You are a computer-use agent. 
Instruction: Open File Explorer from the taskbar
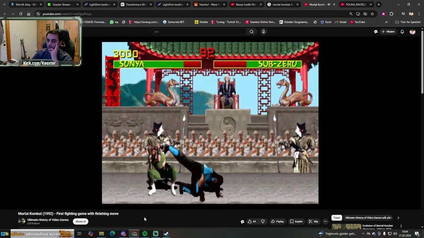pyautogui.click(x=101, y=234)
